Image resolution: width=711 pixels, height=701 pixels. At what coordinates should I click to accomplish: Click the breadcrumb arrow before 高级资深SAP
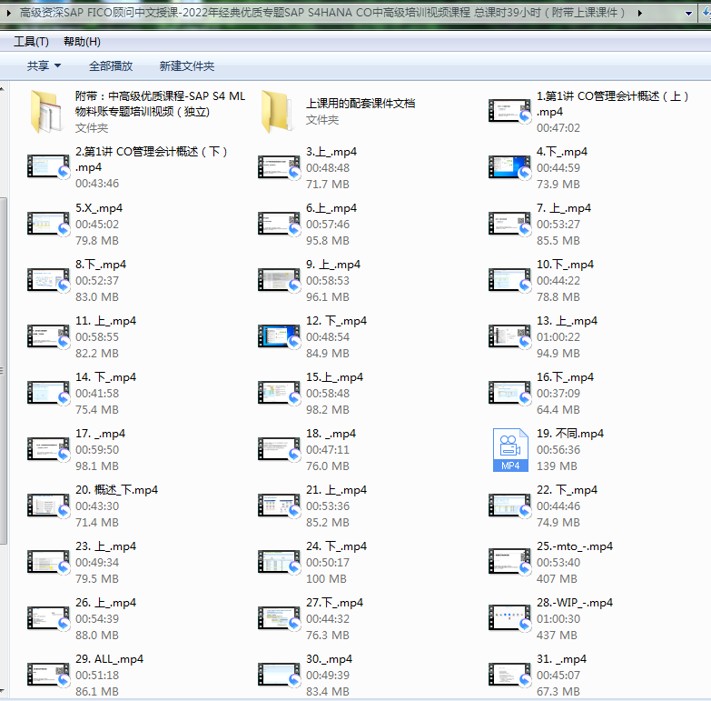(9, 13)
